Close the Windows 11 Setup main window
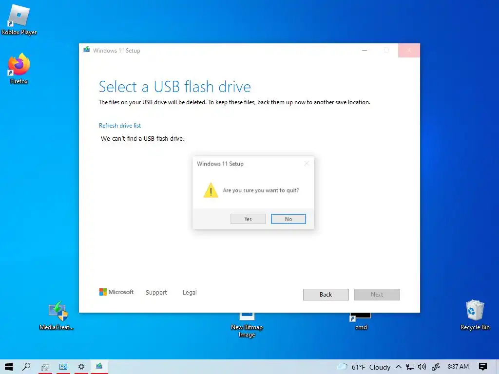The image size is (499, 374). click(x=409, y=50)
